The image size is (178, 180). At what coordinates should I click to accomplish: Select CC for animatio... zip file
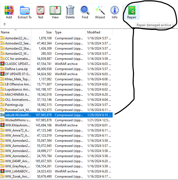pos(56,59)
